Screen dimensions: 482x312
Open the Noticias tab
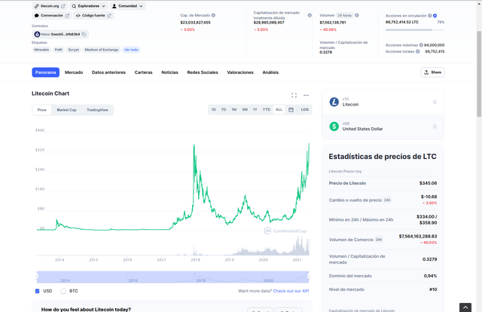click(x=169, y=72)
